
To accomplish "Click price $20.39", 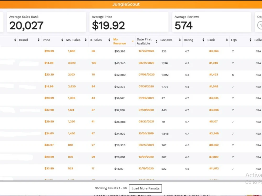I will [x=49, y=74].
